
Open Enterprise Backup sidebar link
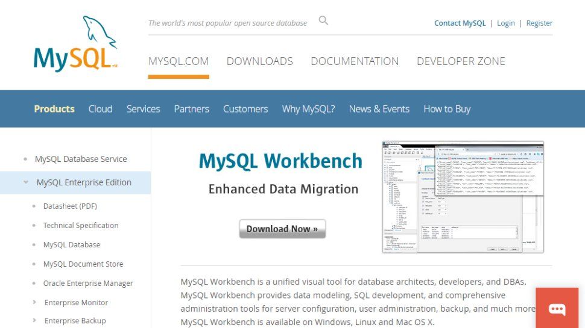click(75, 321)
